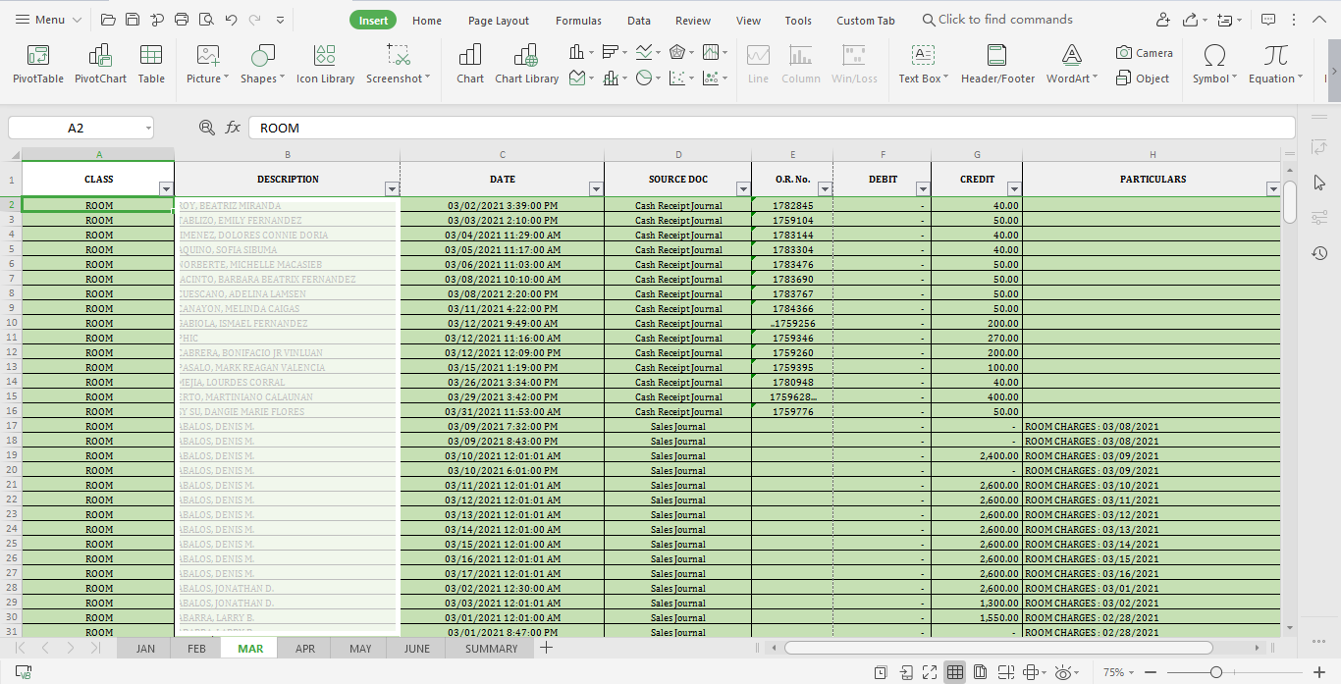Insert a PivotTable
1341x684 pixels.
[38, 65]
